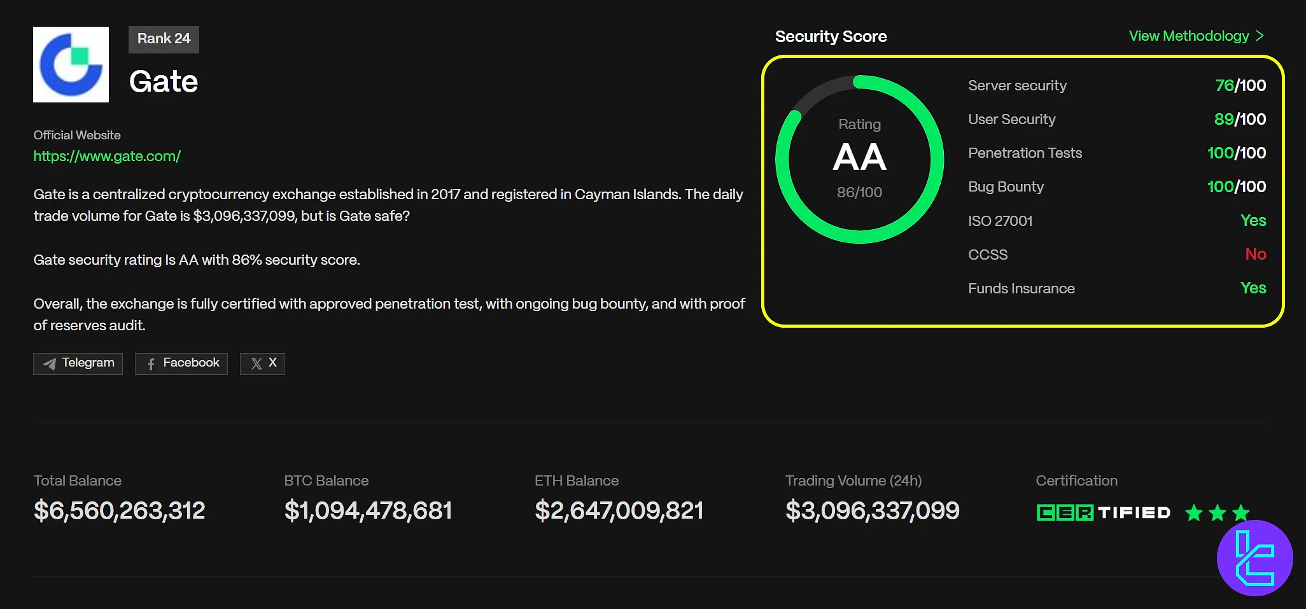
Task: Click the Bug Bounty label
Action: pyautogui.click(x=1006, y=186)
